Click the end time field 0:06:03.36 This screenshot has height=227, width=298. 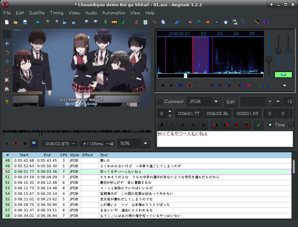[x=217, y=114]
